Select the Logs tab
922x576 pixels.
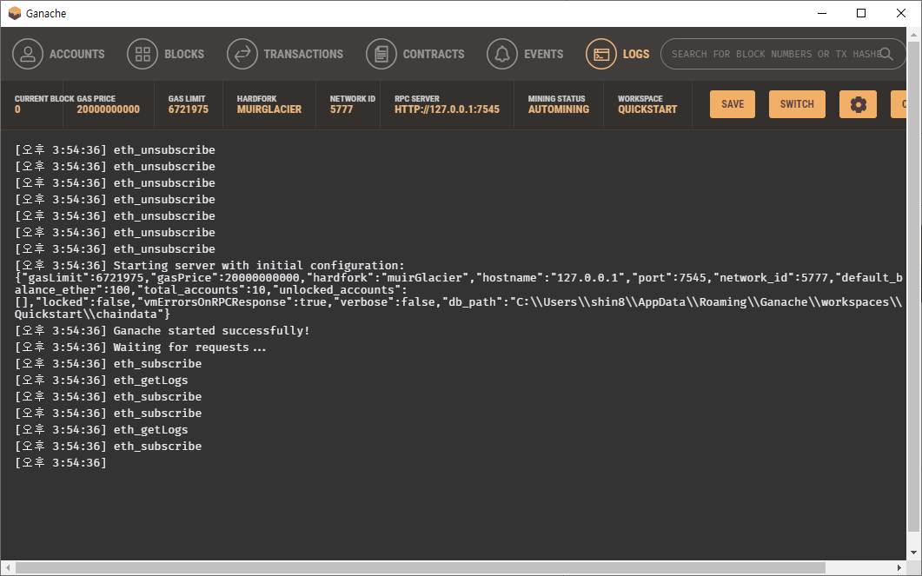[x=617, y=54]
